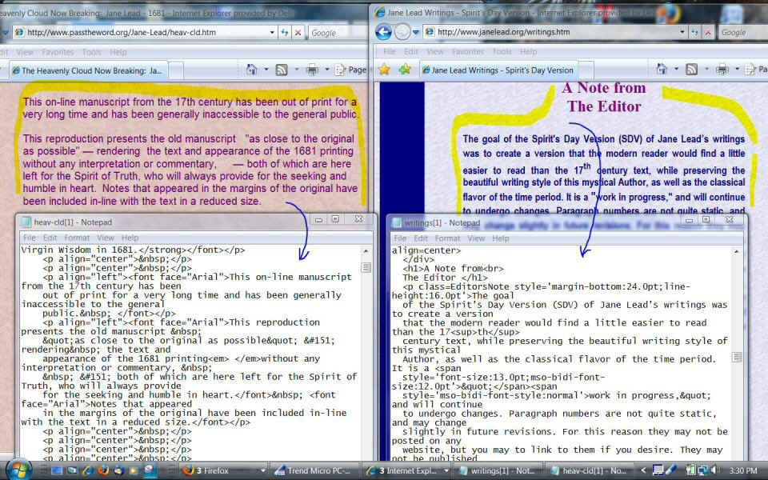Open Home dropdown arrow in Heavenly Cloud browser
This screenshot has height=480, width=768.
click(x=266, y=70)
